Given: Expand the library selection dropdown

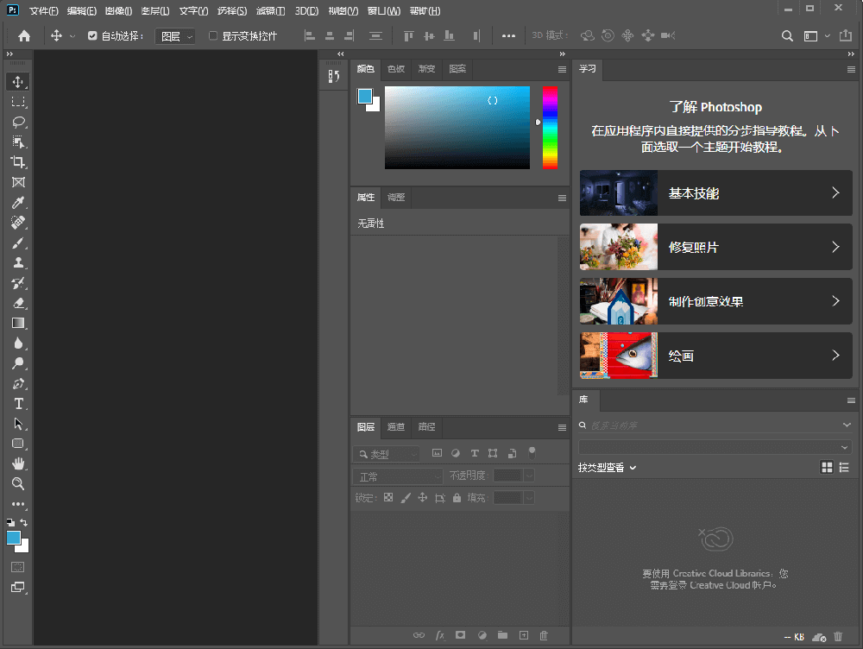Looking at the screenshot, I should pos(715,447).
